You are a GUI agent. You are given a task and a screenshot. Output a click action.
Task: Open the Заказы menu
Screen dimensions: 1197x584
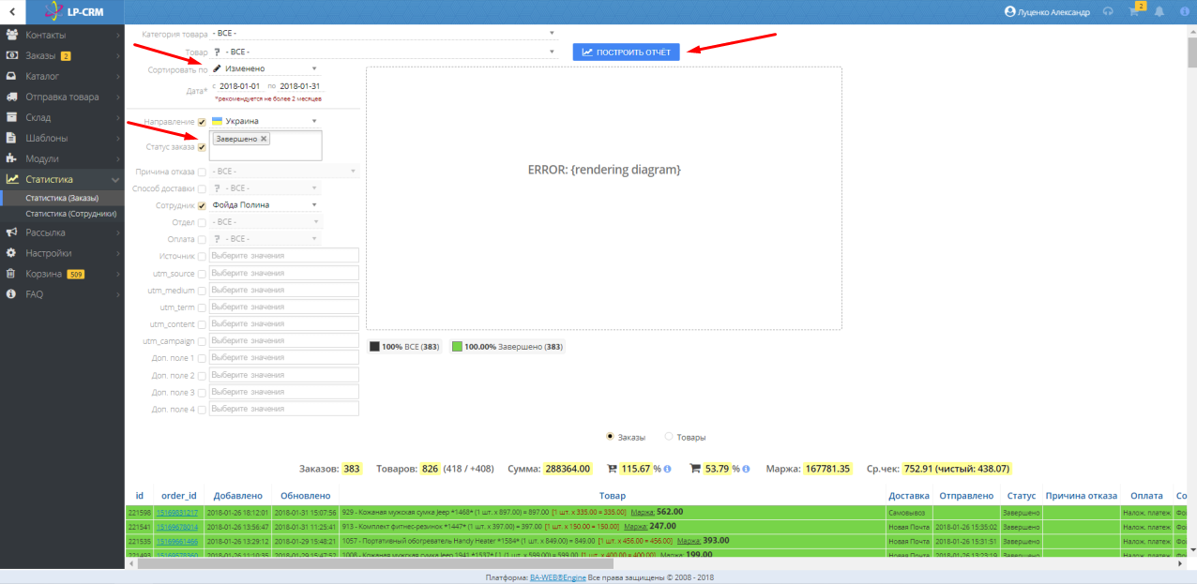click(x=62, y=55)
